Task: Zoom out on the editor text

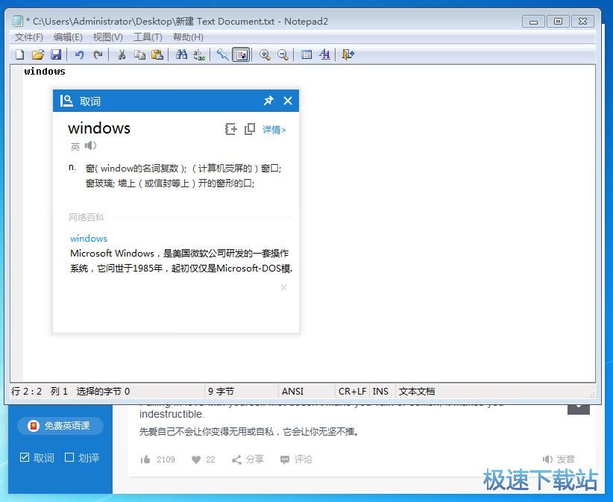Action: point(283,54)
